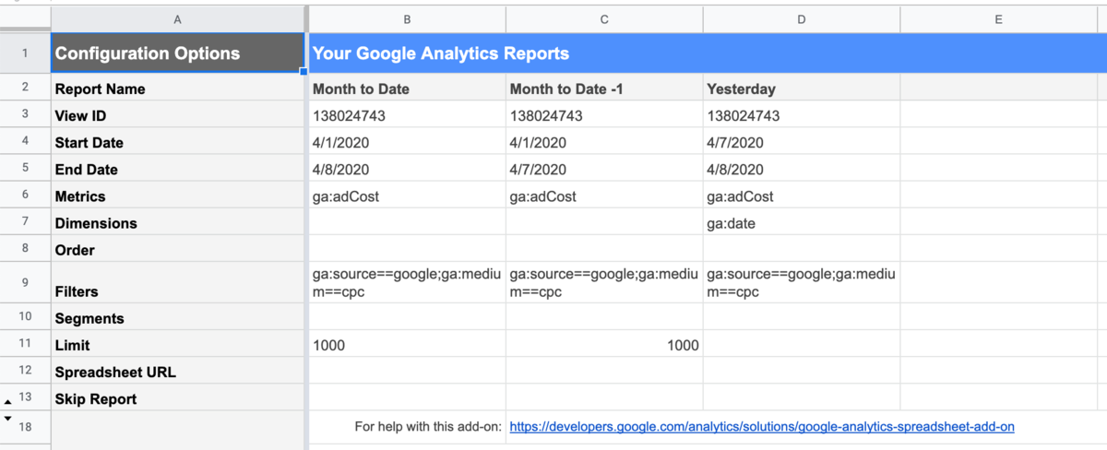Select End Date 4/7/2020 in column C
The image size is (1107, 450).
coord(604,169)
